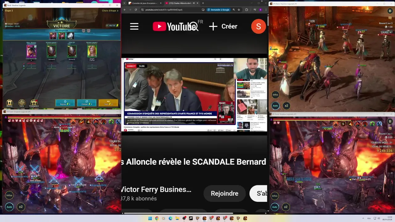Open Infos in top-right Raid battle
Viewport: 395px width, 222px height.
click(275, 95)
